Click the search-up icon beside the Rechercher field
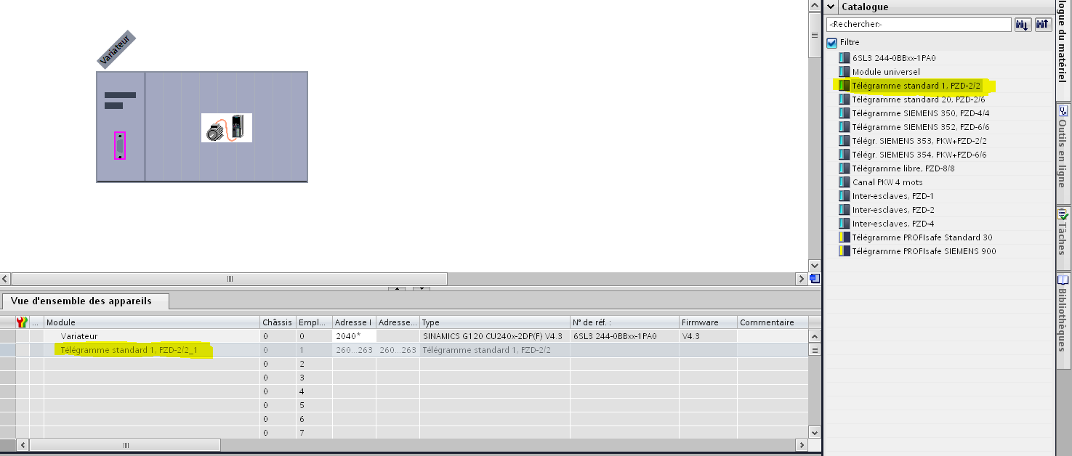This screenshot has width=1072, height=456. coord(1043,25)
